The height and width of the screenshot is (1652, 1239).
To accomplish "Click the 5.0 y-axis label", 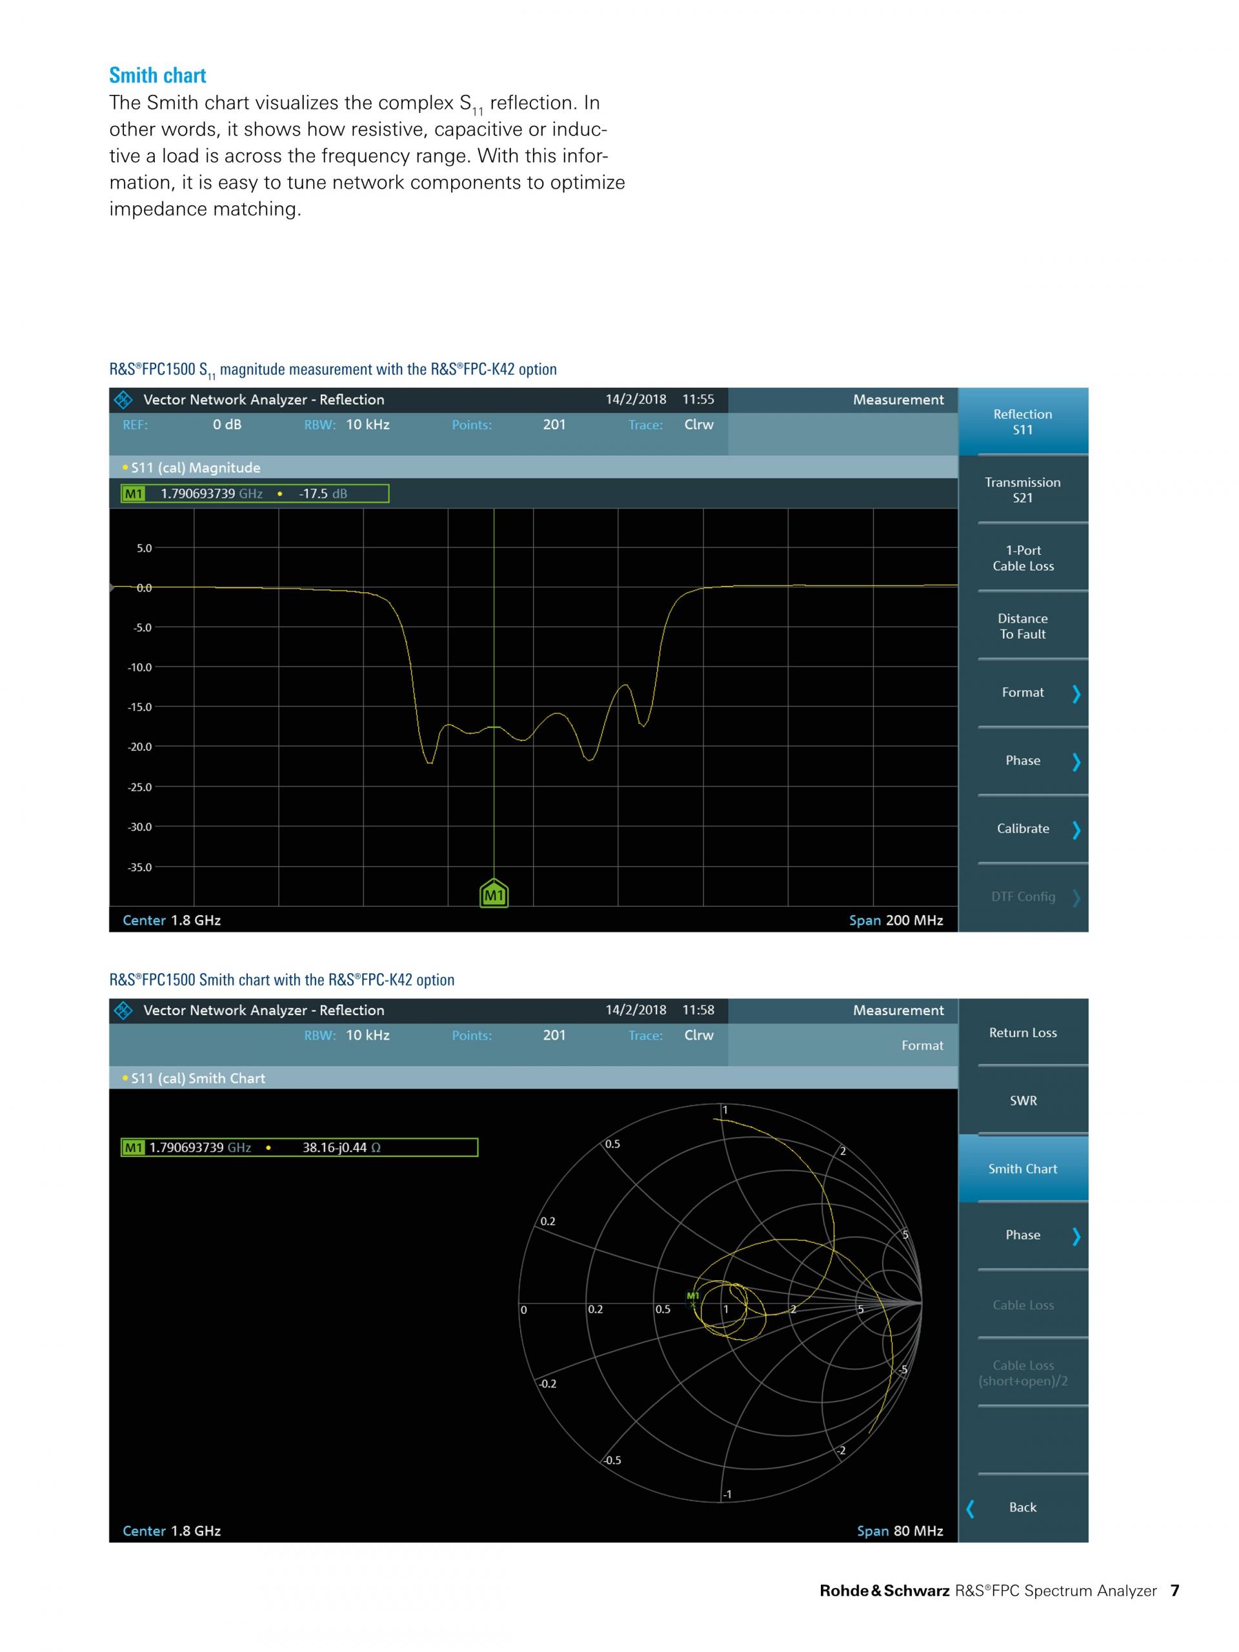I will [144, 548].
